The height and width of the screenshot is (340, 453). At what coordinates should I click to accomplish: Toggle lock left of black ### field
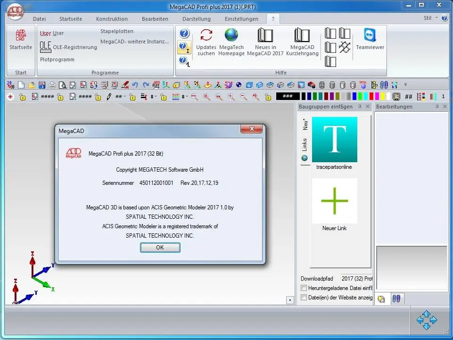(268, 97)
